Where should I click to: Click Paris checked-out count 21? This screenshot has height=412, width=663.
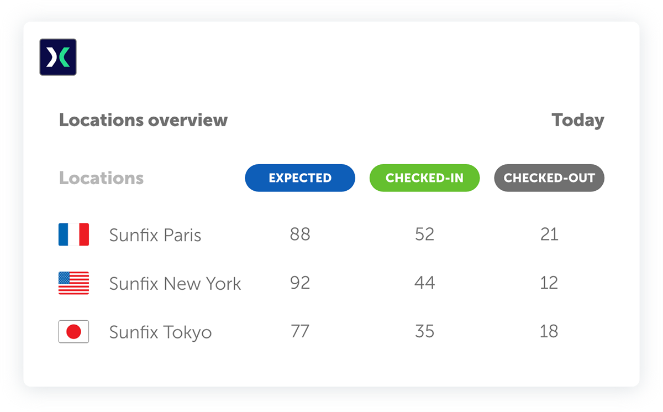[x=549, y=234]
